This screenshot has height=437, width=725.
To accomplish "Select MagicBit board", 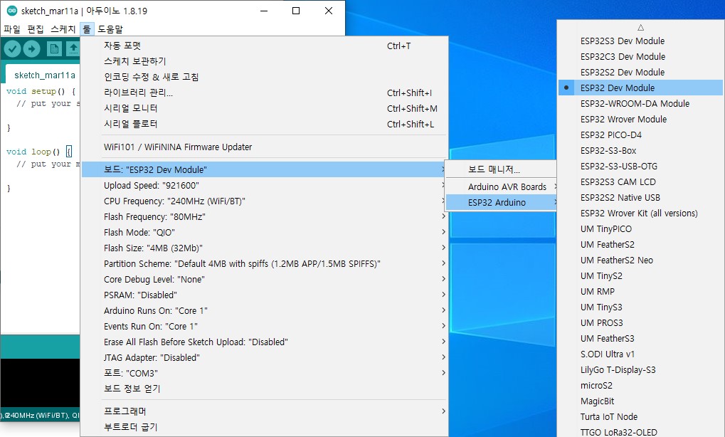I will [640, 401].
